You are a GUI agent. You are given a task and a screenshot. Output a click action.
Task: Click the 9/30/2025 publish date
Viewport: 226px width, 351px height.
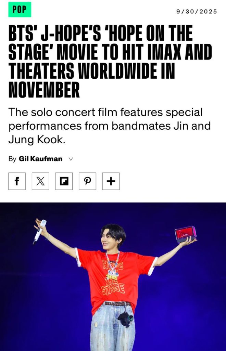point(197,11)
